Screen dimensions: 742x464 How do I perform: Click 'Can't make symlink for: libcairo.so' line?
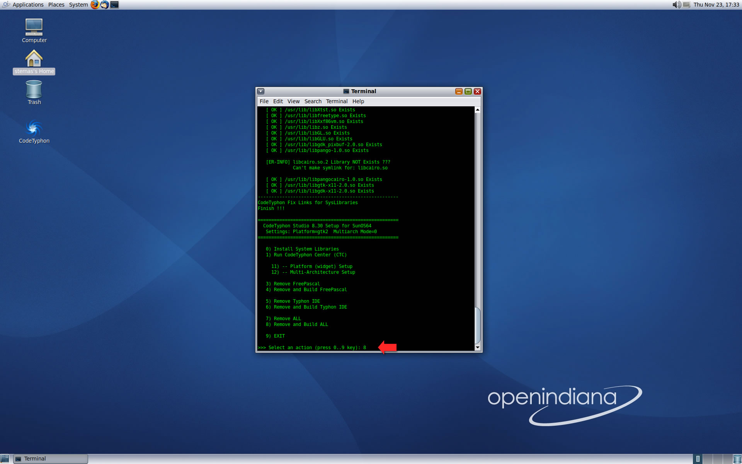click(340, 168)
